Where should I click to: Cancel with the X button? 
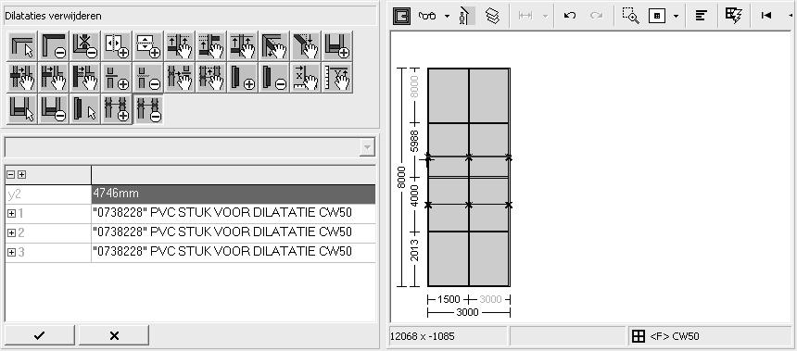pyautogui.click(x=114, y=335)
